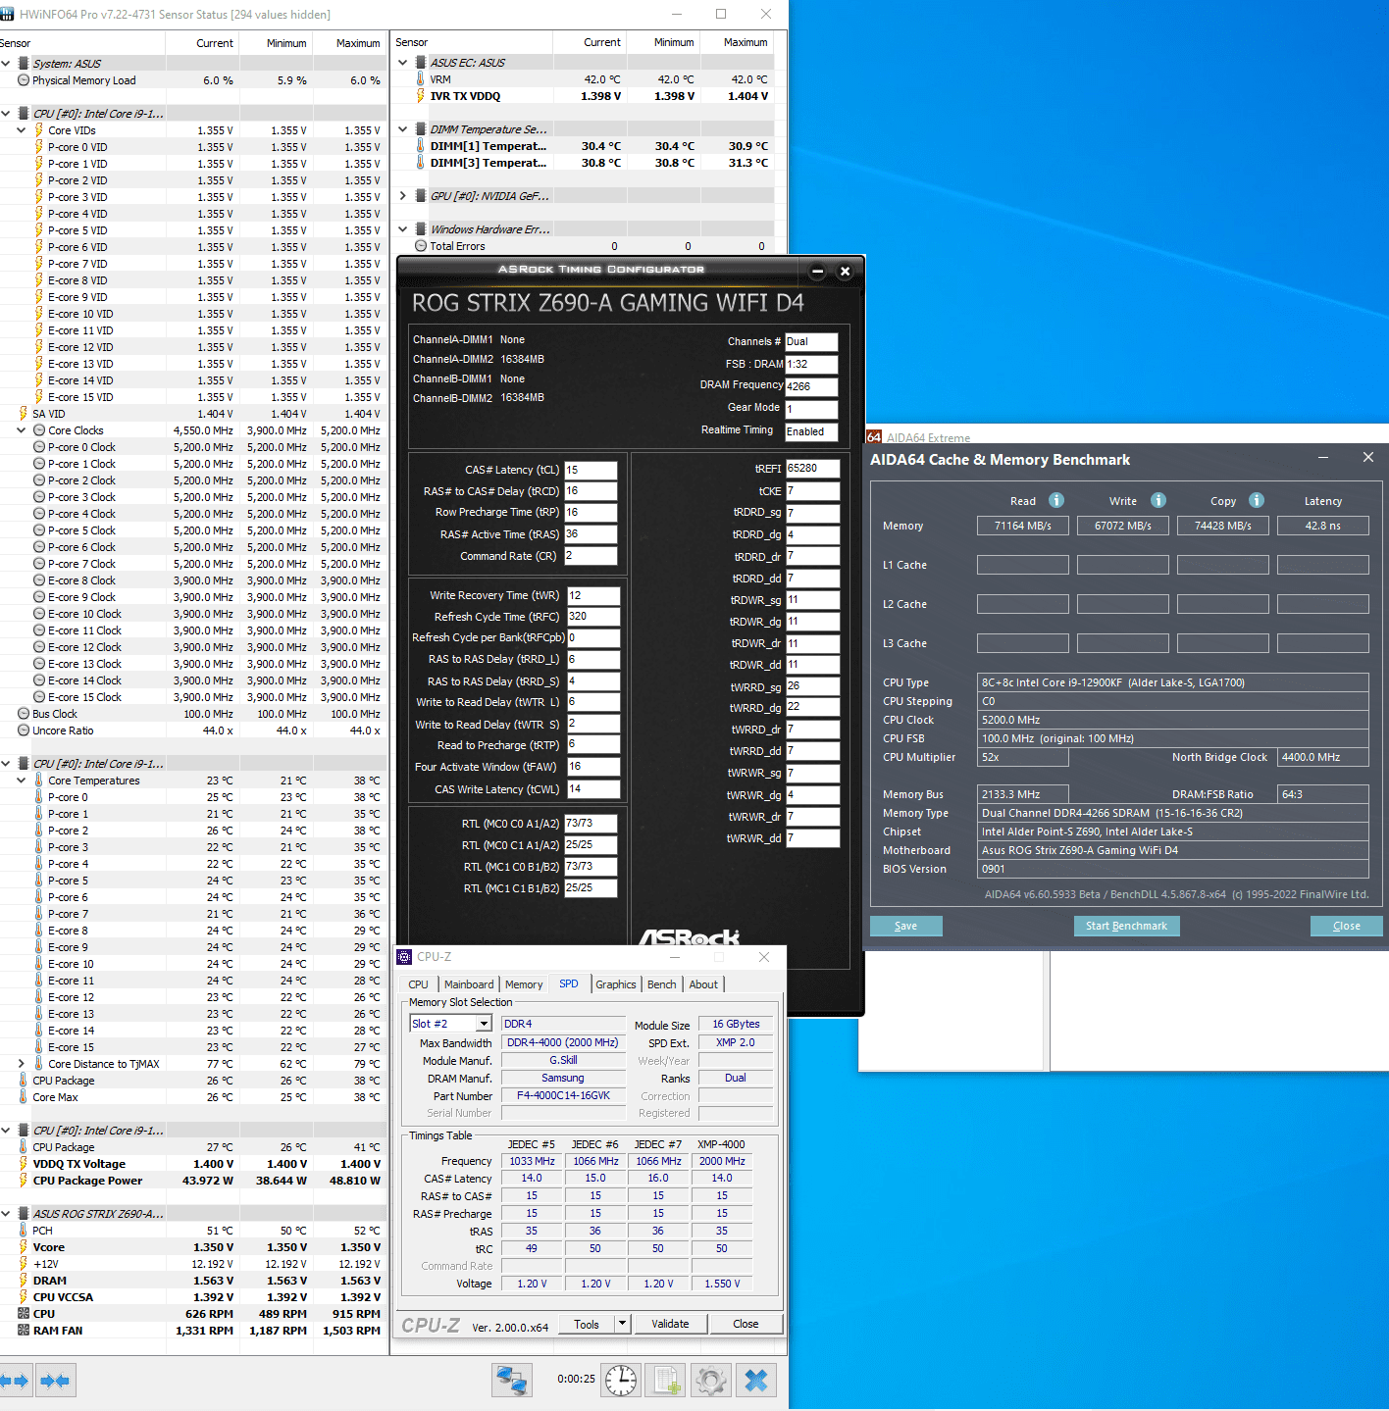Image resolution: width=1389 pixels, height=1411 pixels.
Task: Open the remote network monitors icon in HWiNFO
Action: (x=512, y=1381)
